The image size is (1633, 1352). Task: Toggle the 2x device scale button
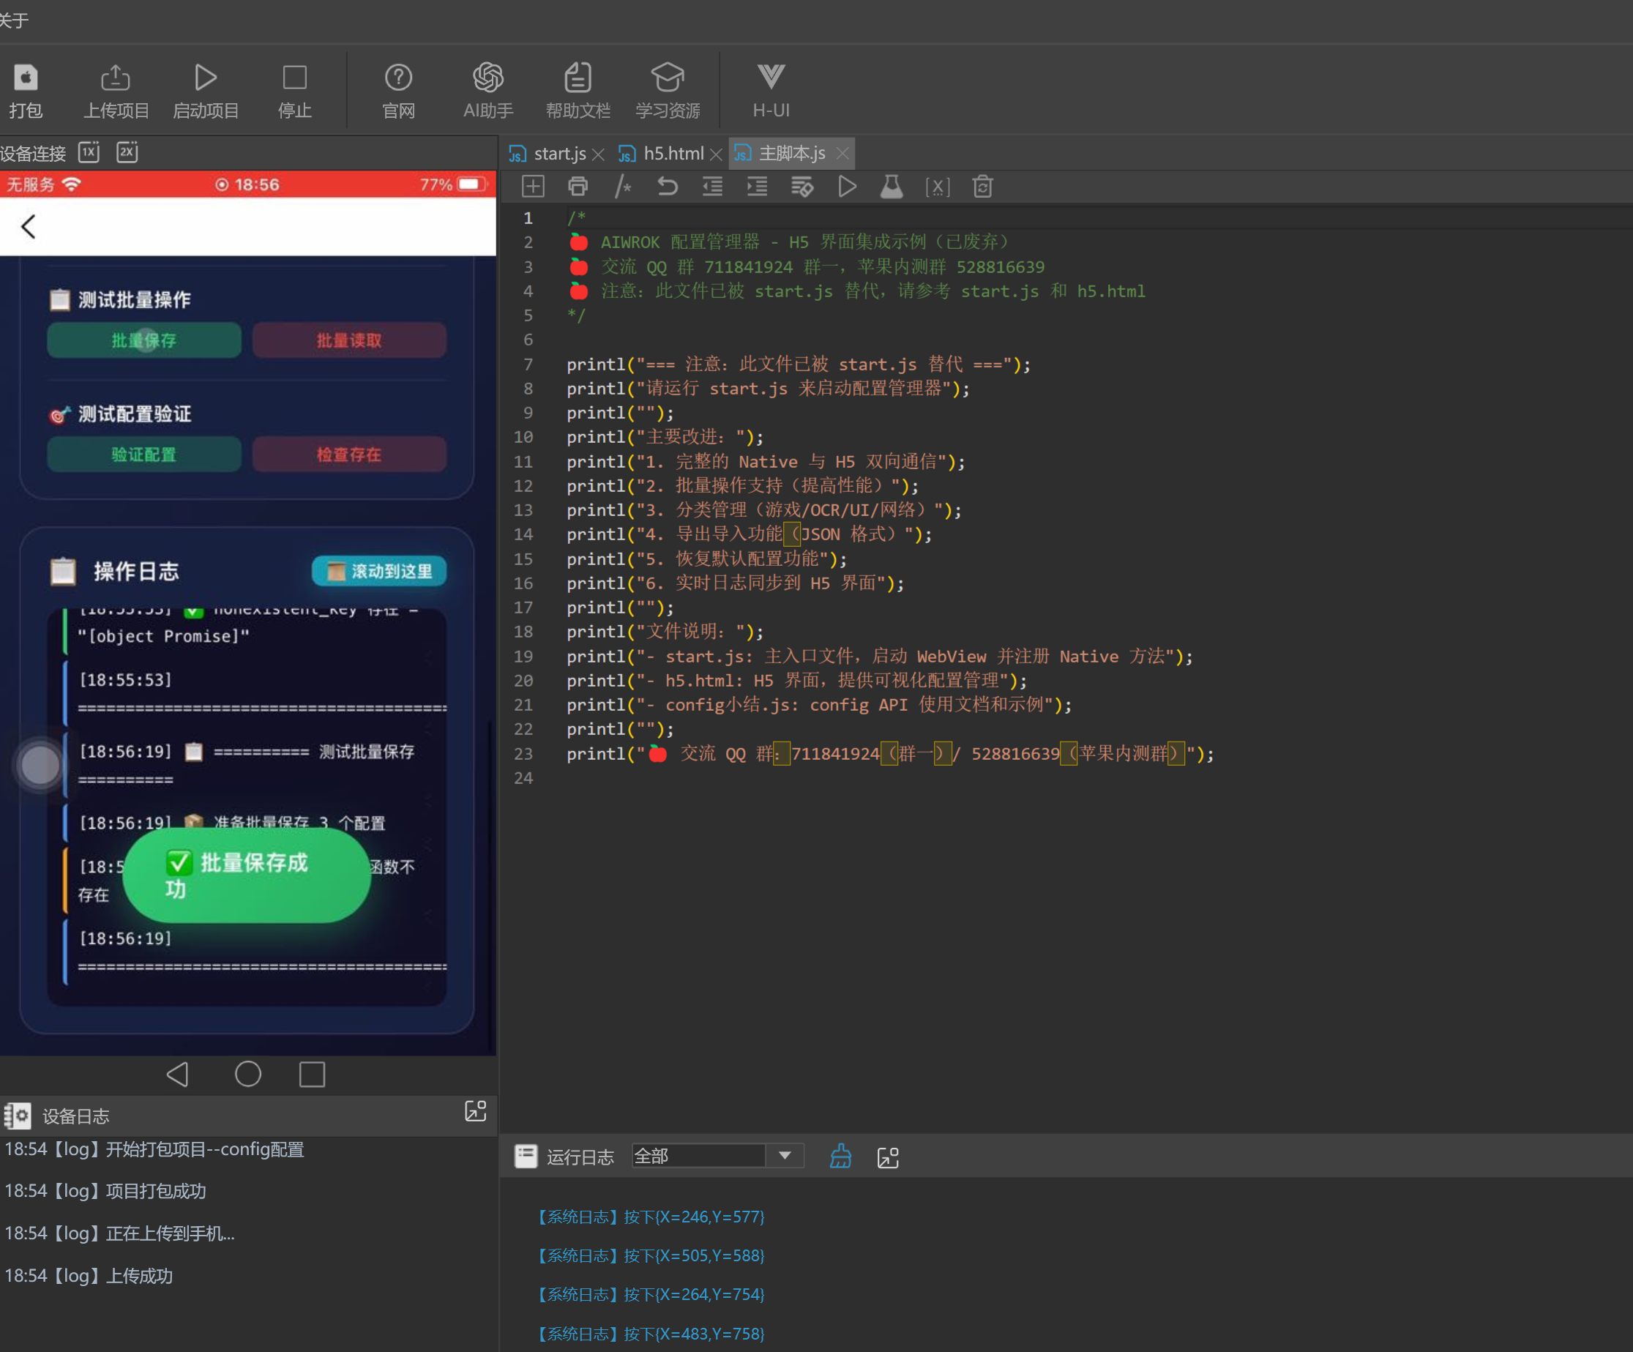click(127, 152)
